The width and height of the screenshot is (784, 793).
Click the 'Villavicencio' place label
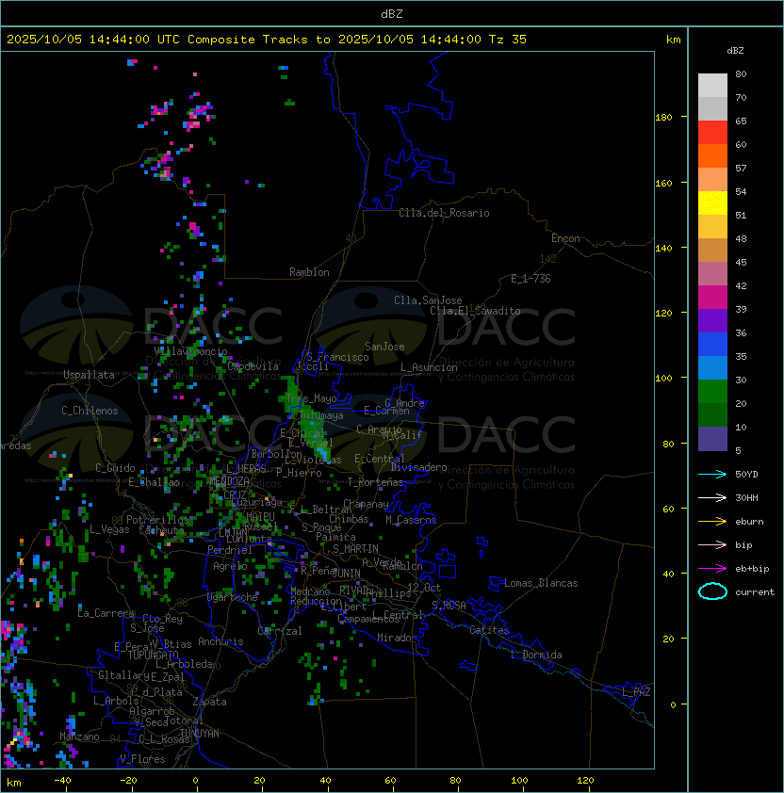190,351
